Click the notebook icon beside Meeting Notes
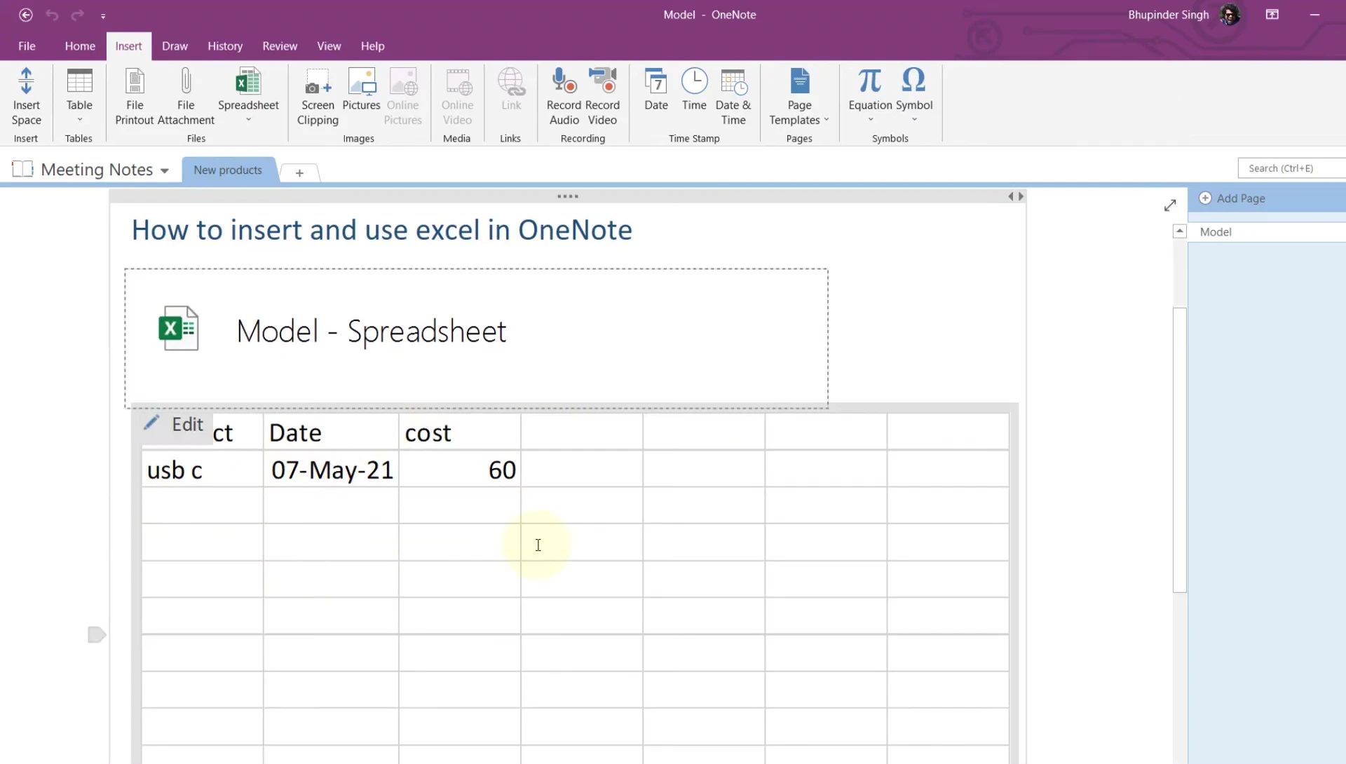 tap(22, 169)
